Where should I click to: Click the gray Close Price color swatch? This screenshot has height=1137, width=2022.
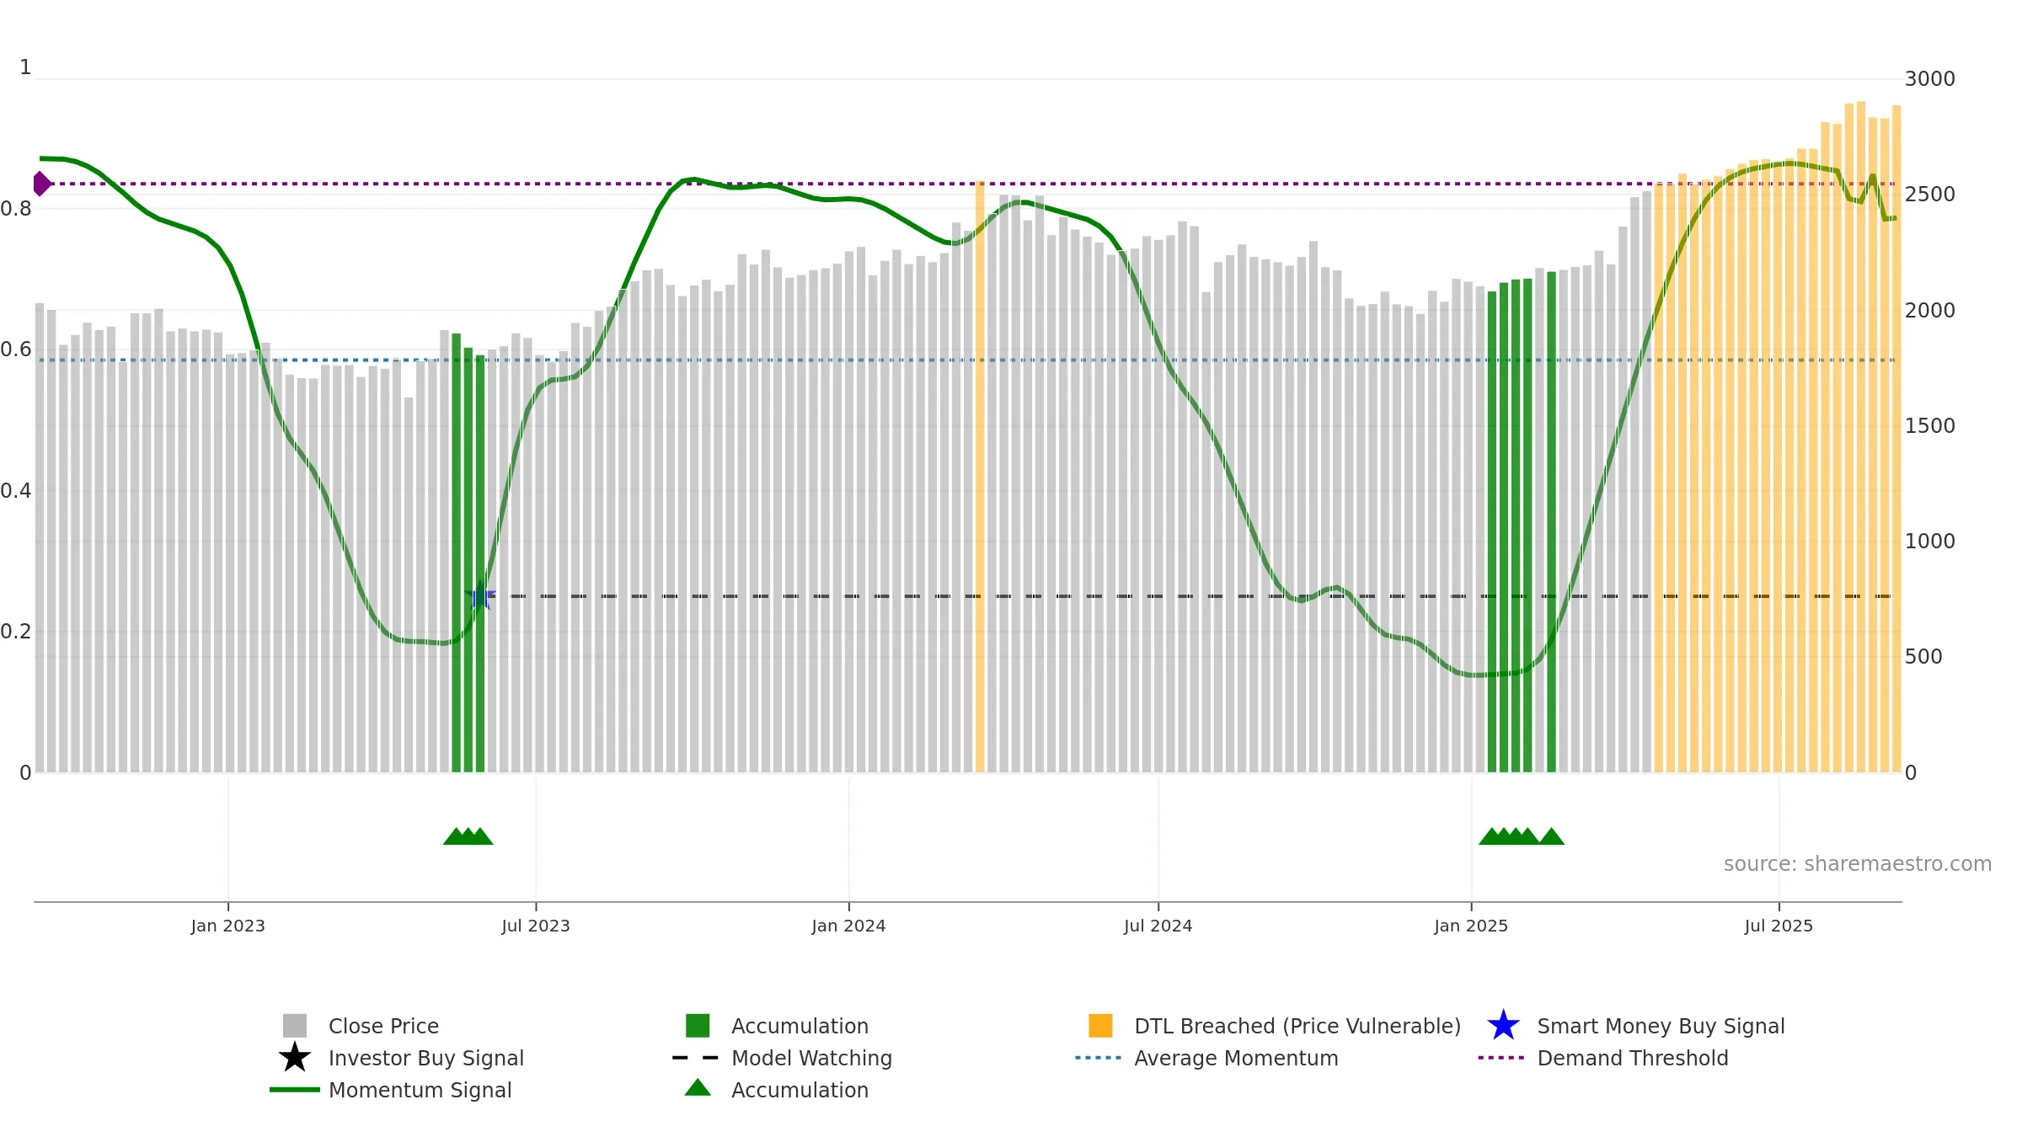[x=295, y=1026]
